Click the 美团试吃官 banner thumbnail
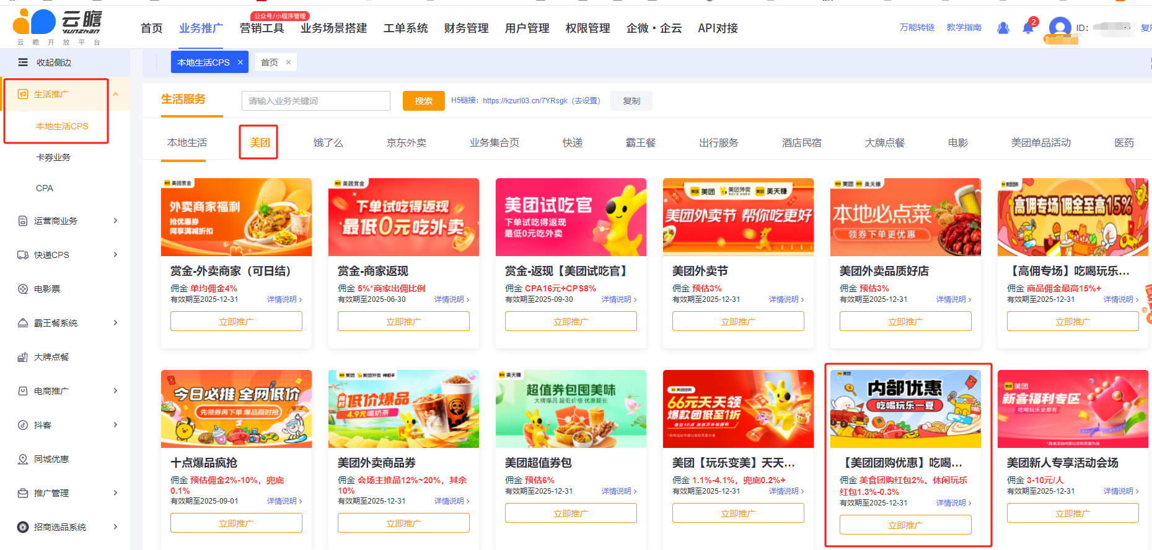This screenshot has width=1152, height=550. 571,217
